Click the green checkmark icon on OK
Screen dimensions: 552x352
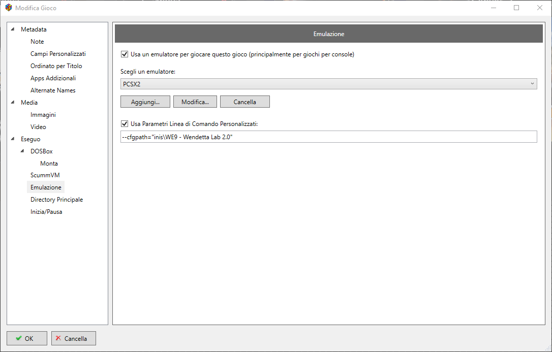(19, 338)
